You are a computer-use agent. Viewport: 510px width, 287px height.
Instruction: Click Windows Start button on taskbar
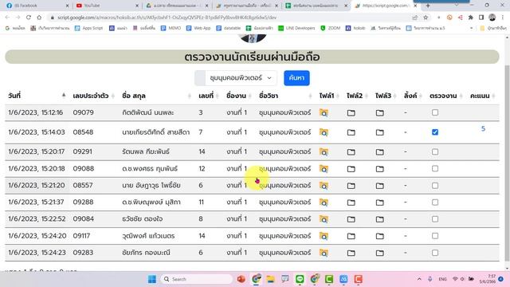coord(152,279)
